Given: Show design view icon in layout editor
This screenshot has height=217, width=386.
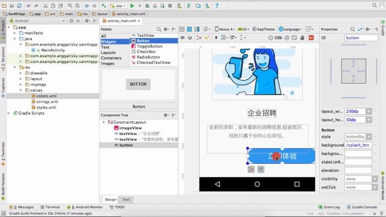Looking at the screenshot, I should pyautogui.click(x=182, y=30).
